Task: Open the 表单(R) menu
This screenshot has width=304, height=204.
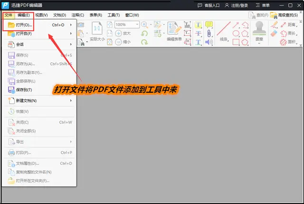Action: tap(95, 15)
